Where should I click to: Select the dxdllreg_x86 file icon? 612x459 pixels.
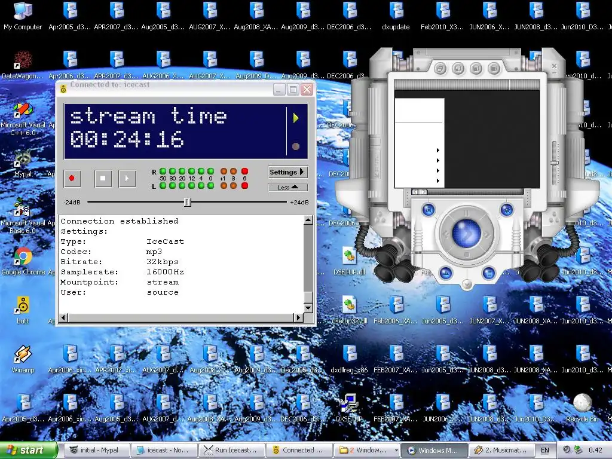349,359
